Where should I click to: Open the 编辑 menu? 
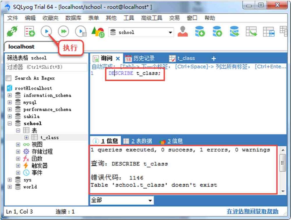point(30,18)
